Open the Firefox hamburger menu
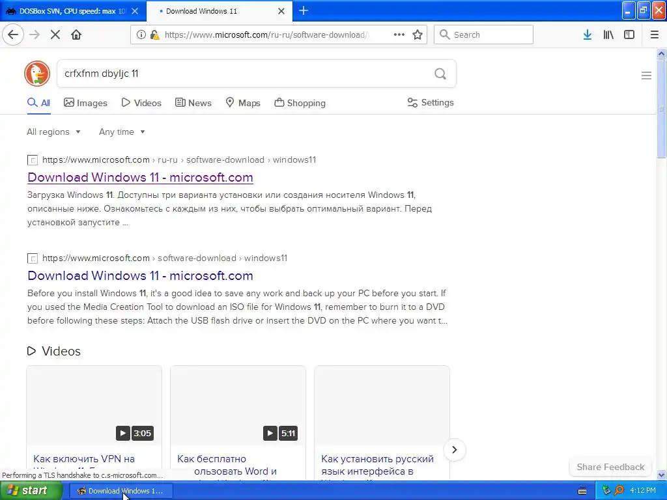 (x=655, y=35)
